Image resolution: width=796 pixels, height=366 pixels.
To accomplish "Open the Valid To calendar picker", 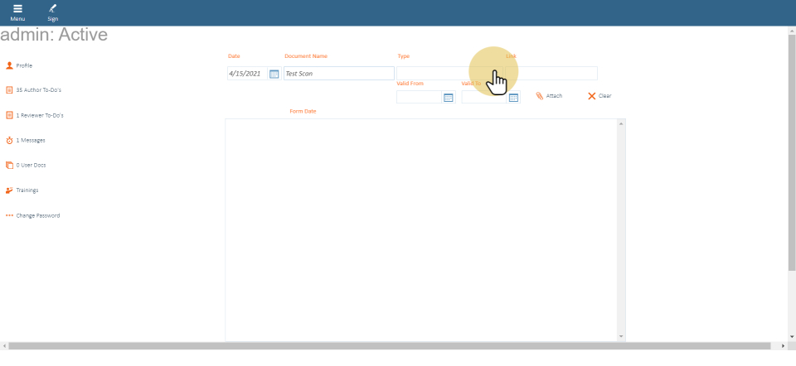I will (513, 98).
